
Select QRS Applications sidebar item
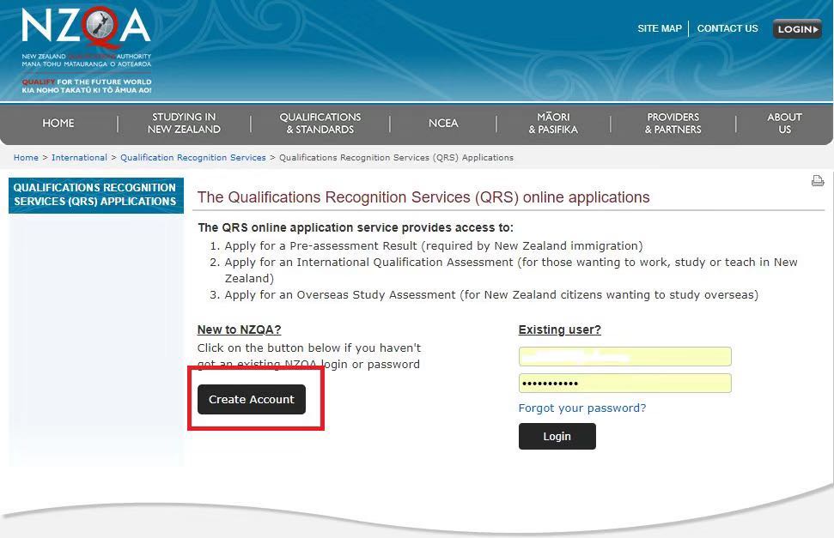[95, 195]
